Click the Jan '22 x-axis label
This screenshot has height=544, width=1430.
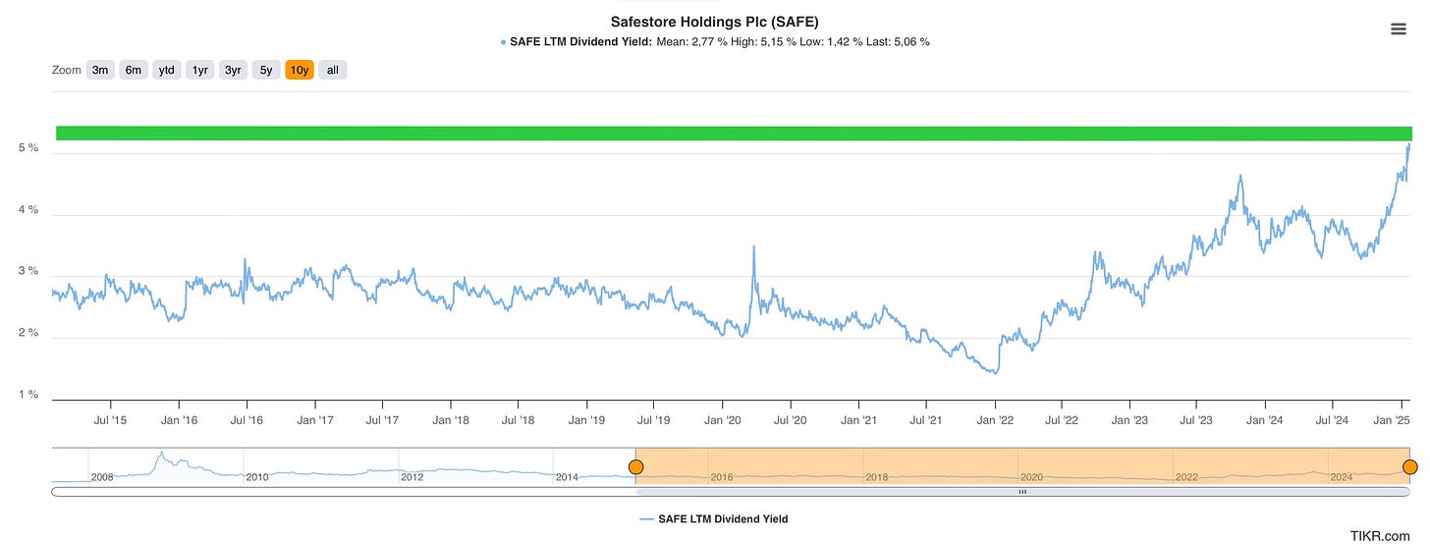[x=995, y=420]
